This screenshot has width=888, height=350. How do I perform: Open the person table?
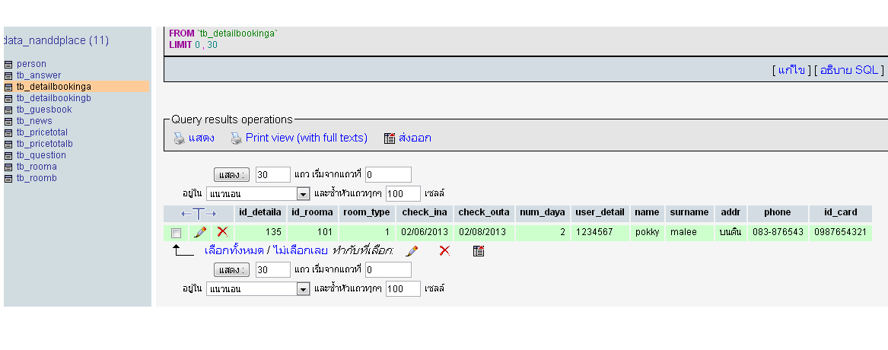tap(31, 64)
